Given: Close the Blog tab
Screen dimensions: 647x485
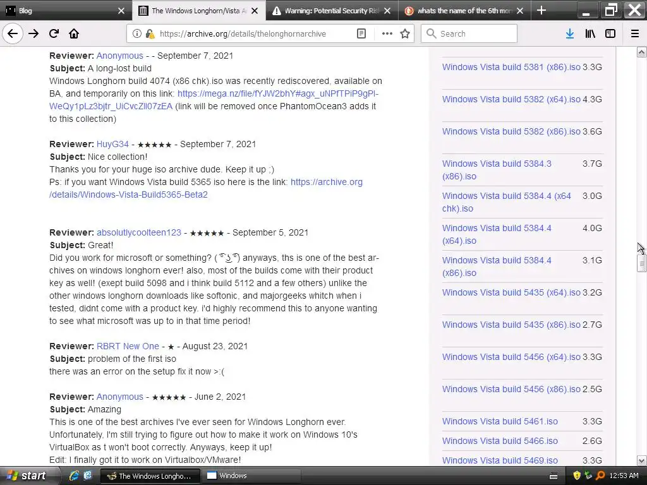Looking at the screenshot, I should coord(121,11).
